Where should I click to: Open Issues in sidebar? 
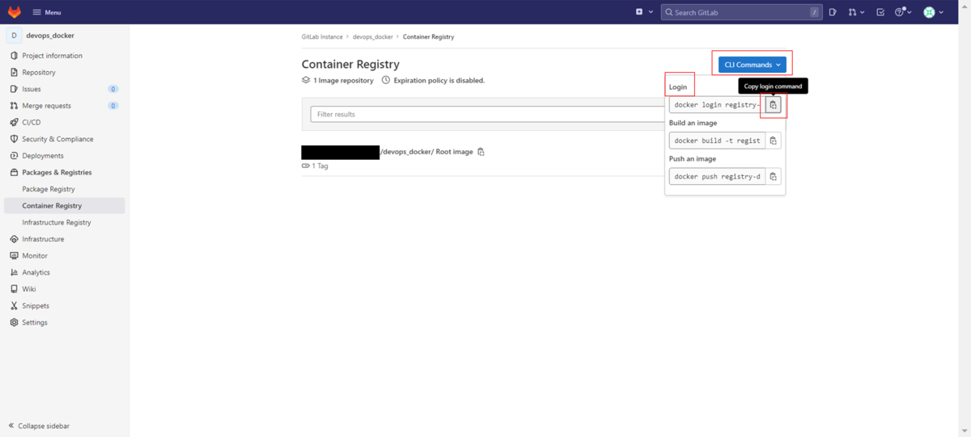pos(32,89)
